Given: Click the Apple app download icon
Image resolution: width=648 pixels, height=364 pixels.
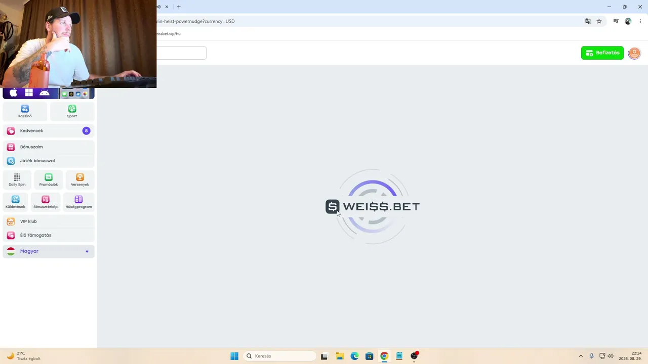Looking at the screenshot, I should coord(14,93).
